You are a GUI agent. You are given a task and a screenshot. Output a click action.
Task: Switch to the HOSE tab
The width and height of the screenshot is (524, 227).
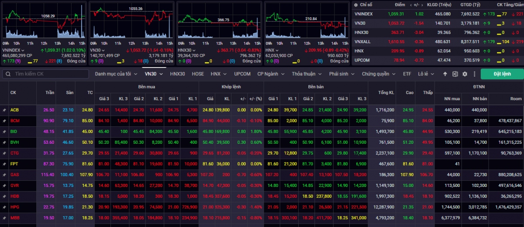coord(198,74)
